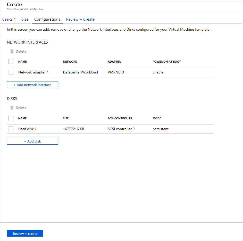Click the trash icon above network interfaces
This screenshot has width=243, height=241.
(x=12, y=51)
